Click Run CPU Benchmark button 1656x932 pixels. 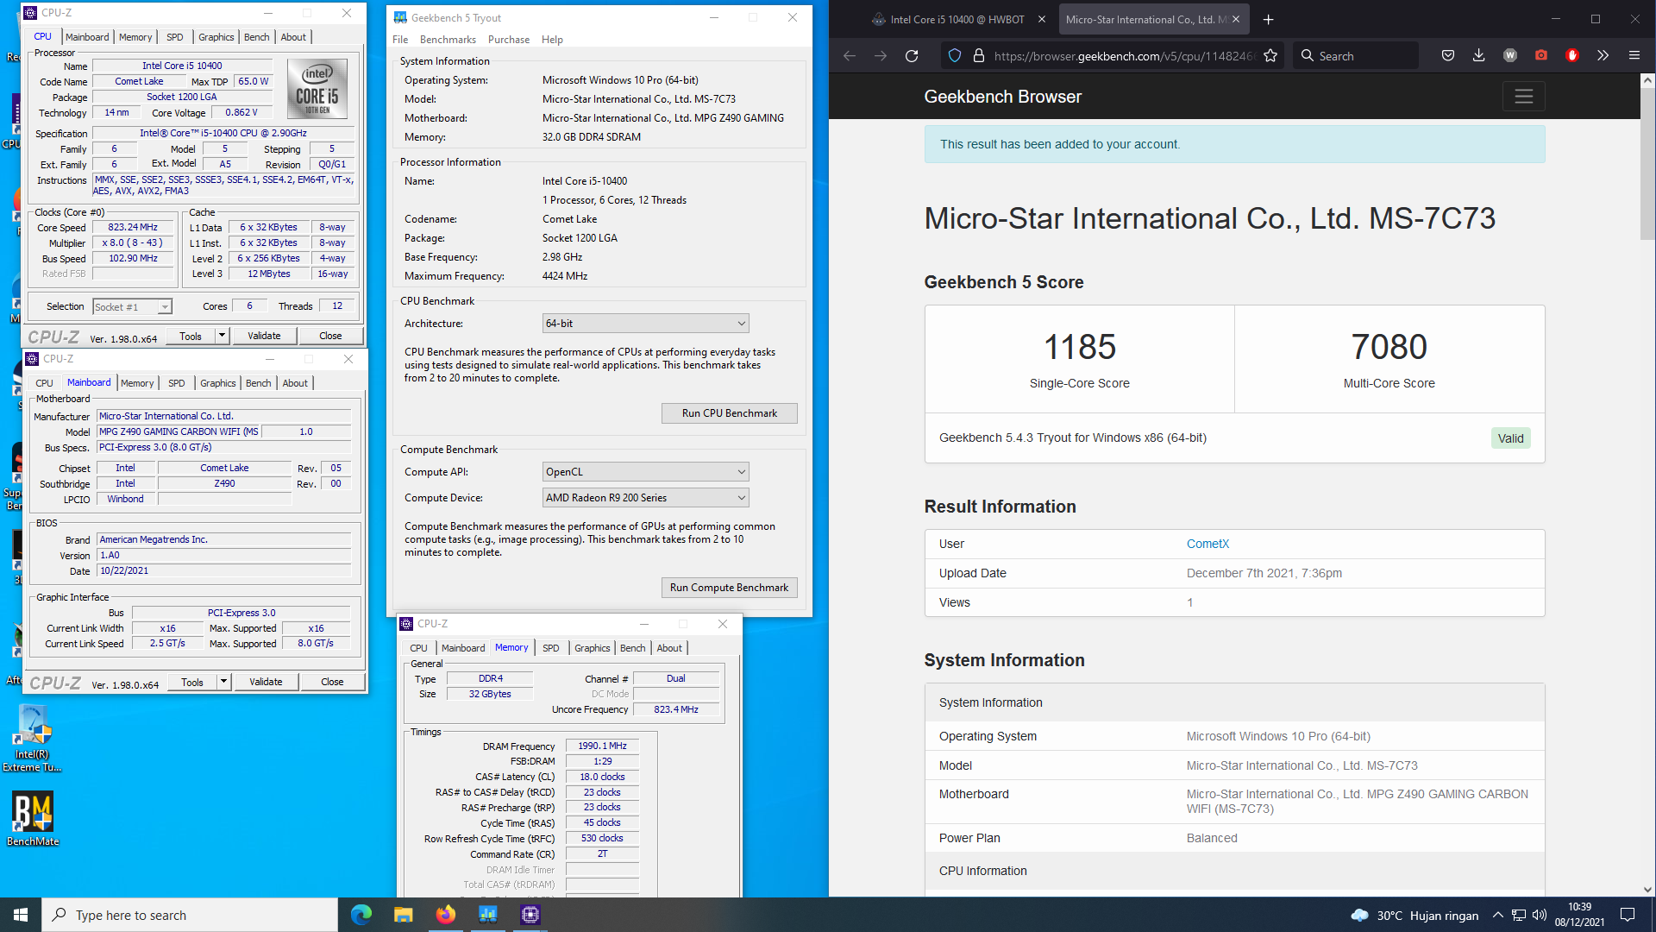click(x=730, y=413)
